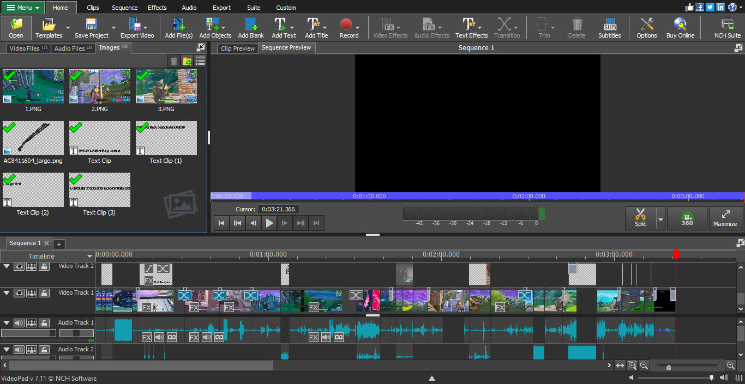Adjust the timeline zoom slider
The width and height of the screenshot is (745, 384).
pyautogui.click(x=669, y=367)
